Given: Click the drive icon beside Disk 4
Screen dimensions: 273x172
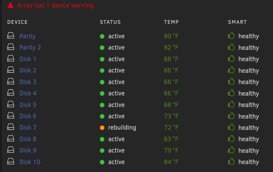Looking at the screenshot, I should (11, 93).
